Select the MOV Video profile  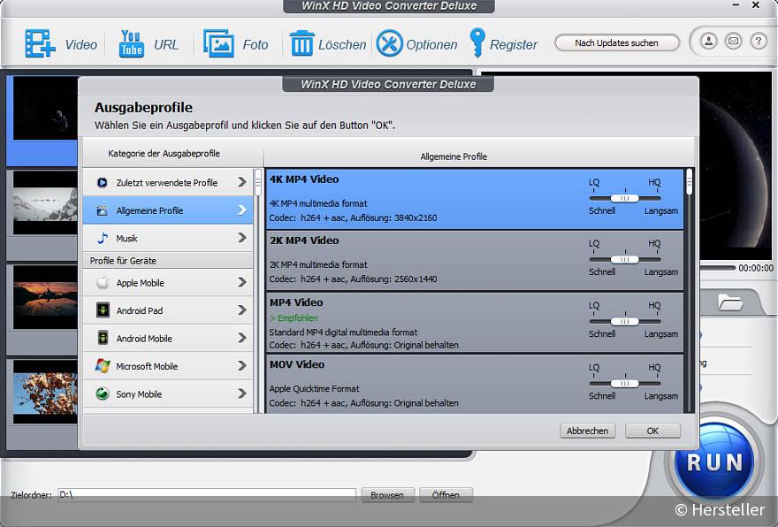[475, 384]
